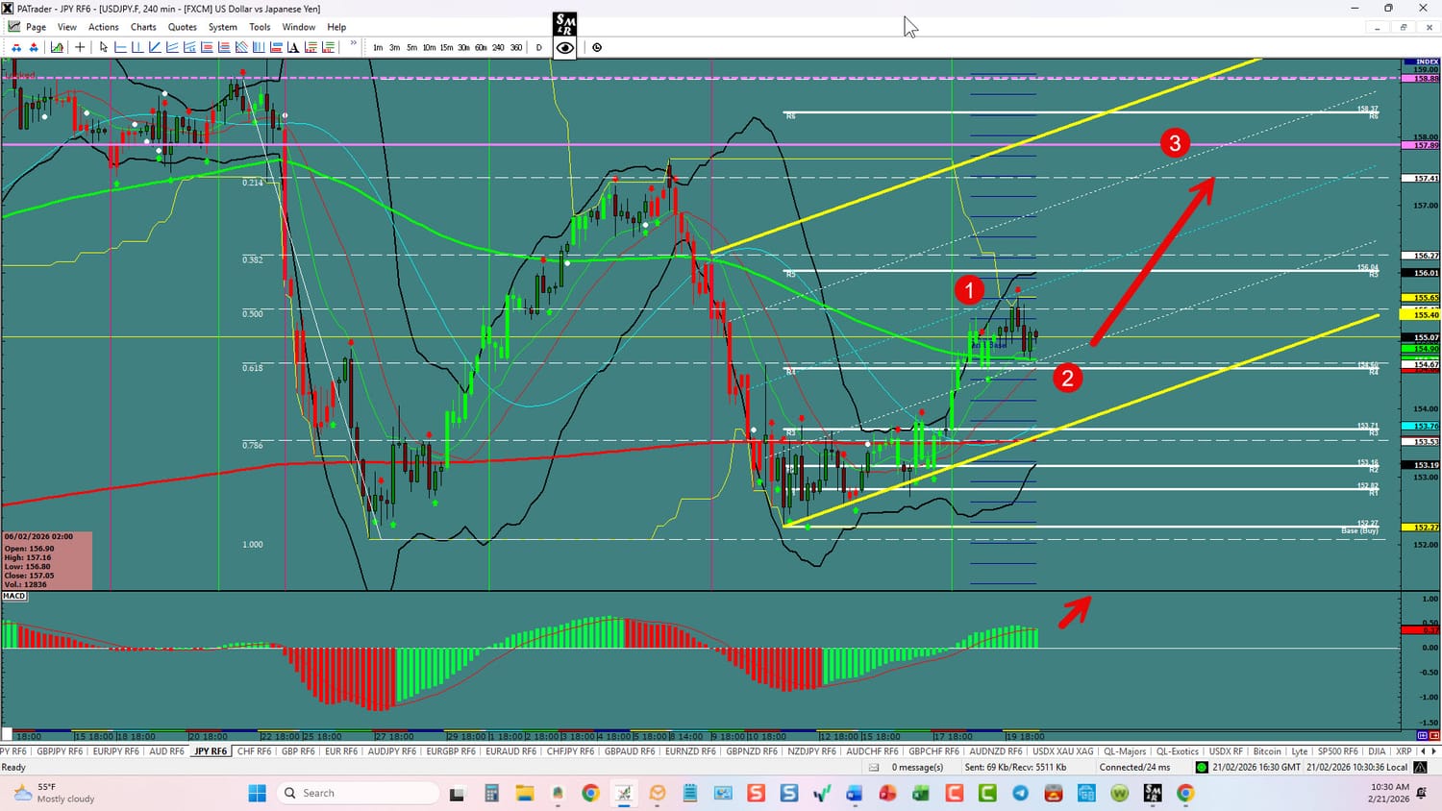1442x811 pixels.
Task: Select the arrow pointer tool
Action: point(103,47)
